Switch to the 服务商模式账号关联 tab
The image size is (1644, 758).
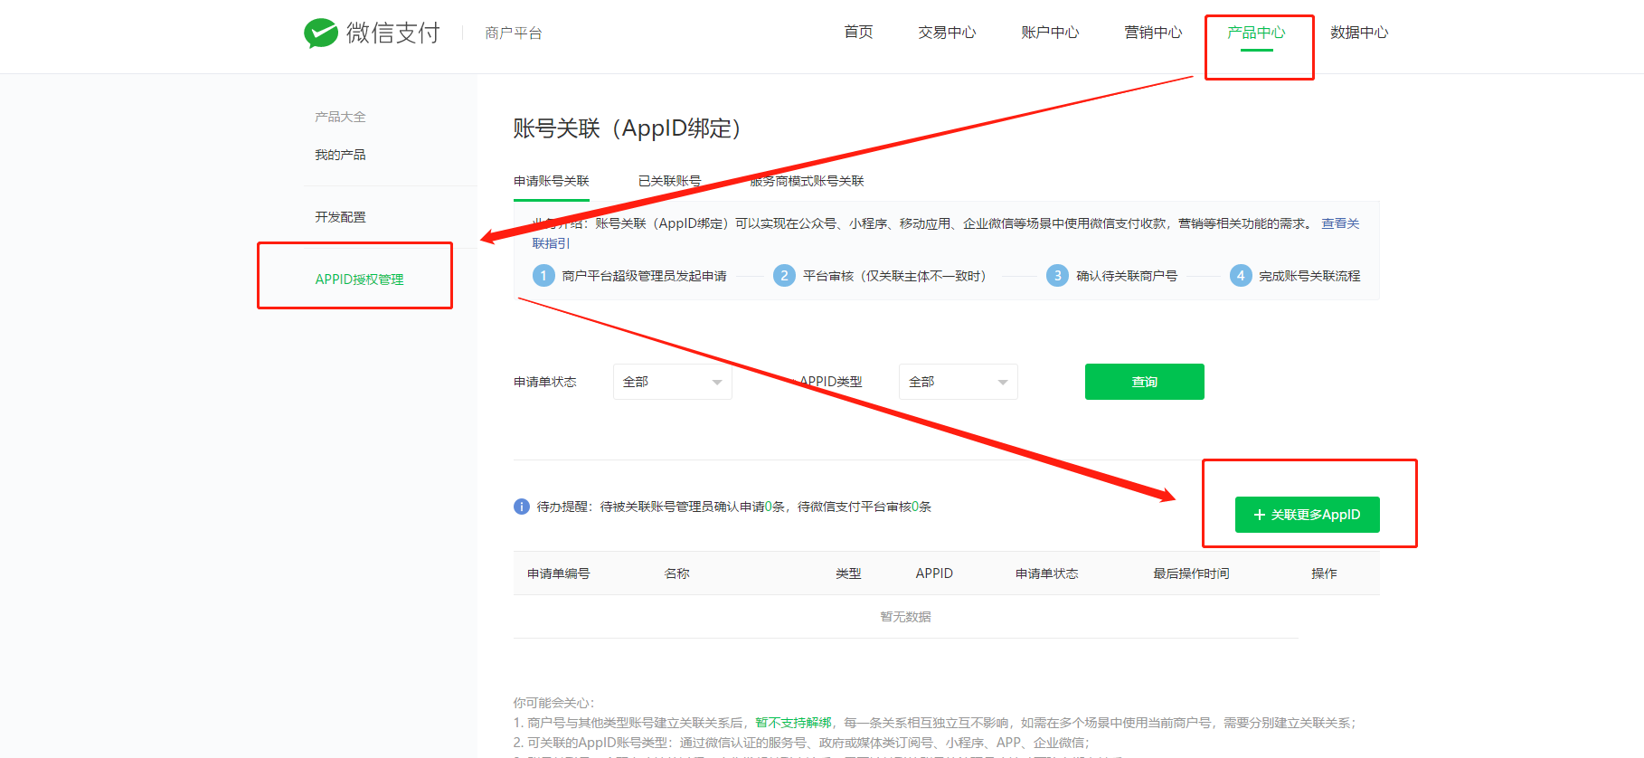(808, 181)
